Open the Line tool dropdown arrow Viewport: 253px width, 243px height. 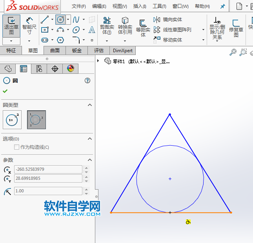click(x=52, y=20)
